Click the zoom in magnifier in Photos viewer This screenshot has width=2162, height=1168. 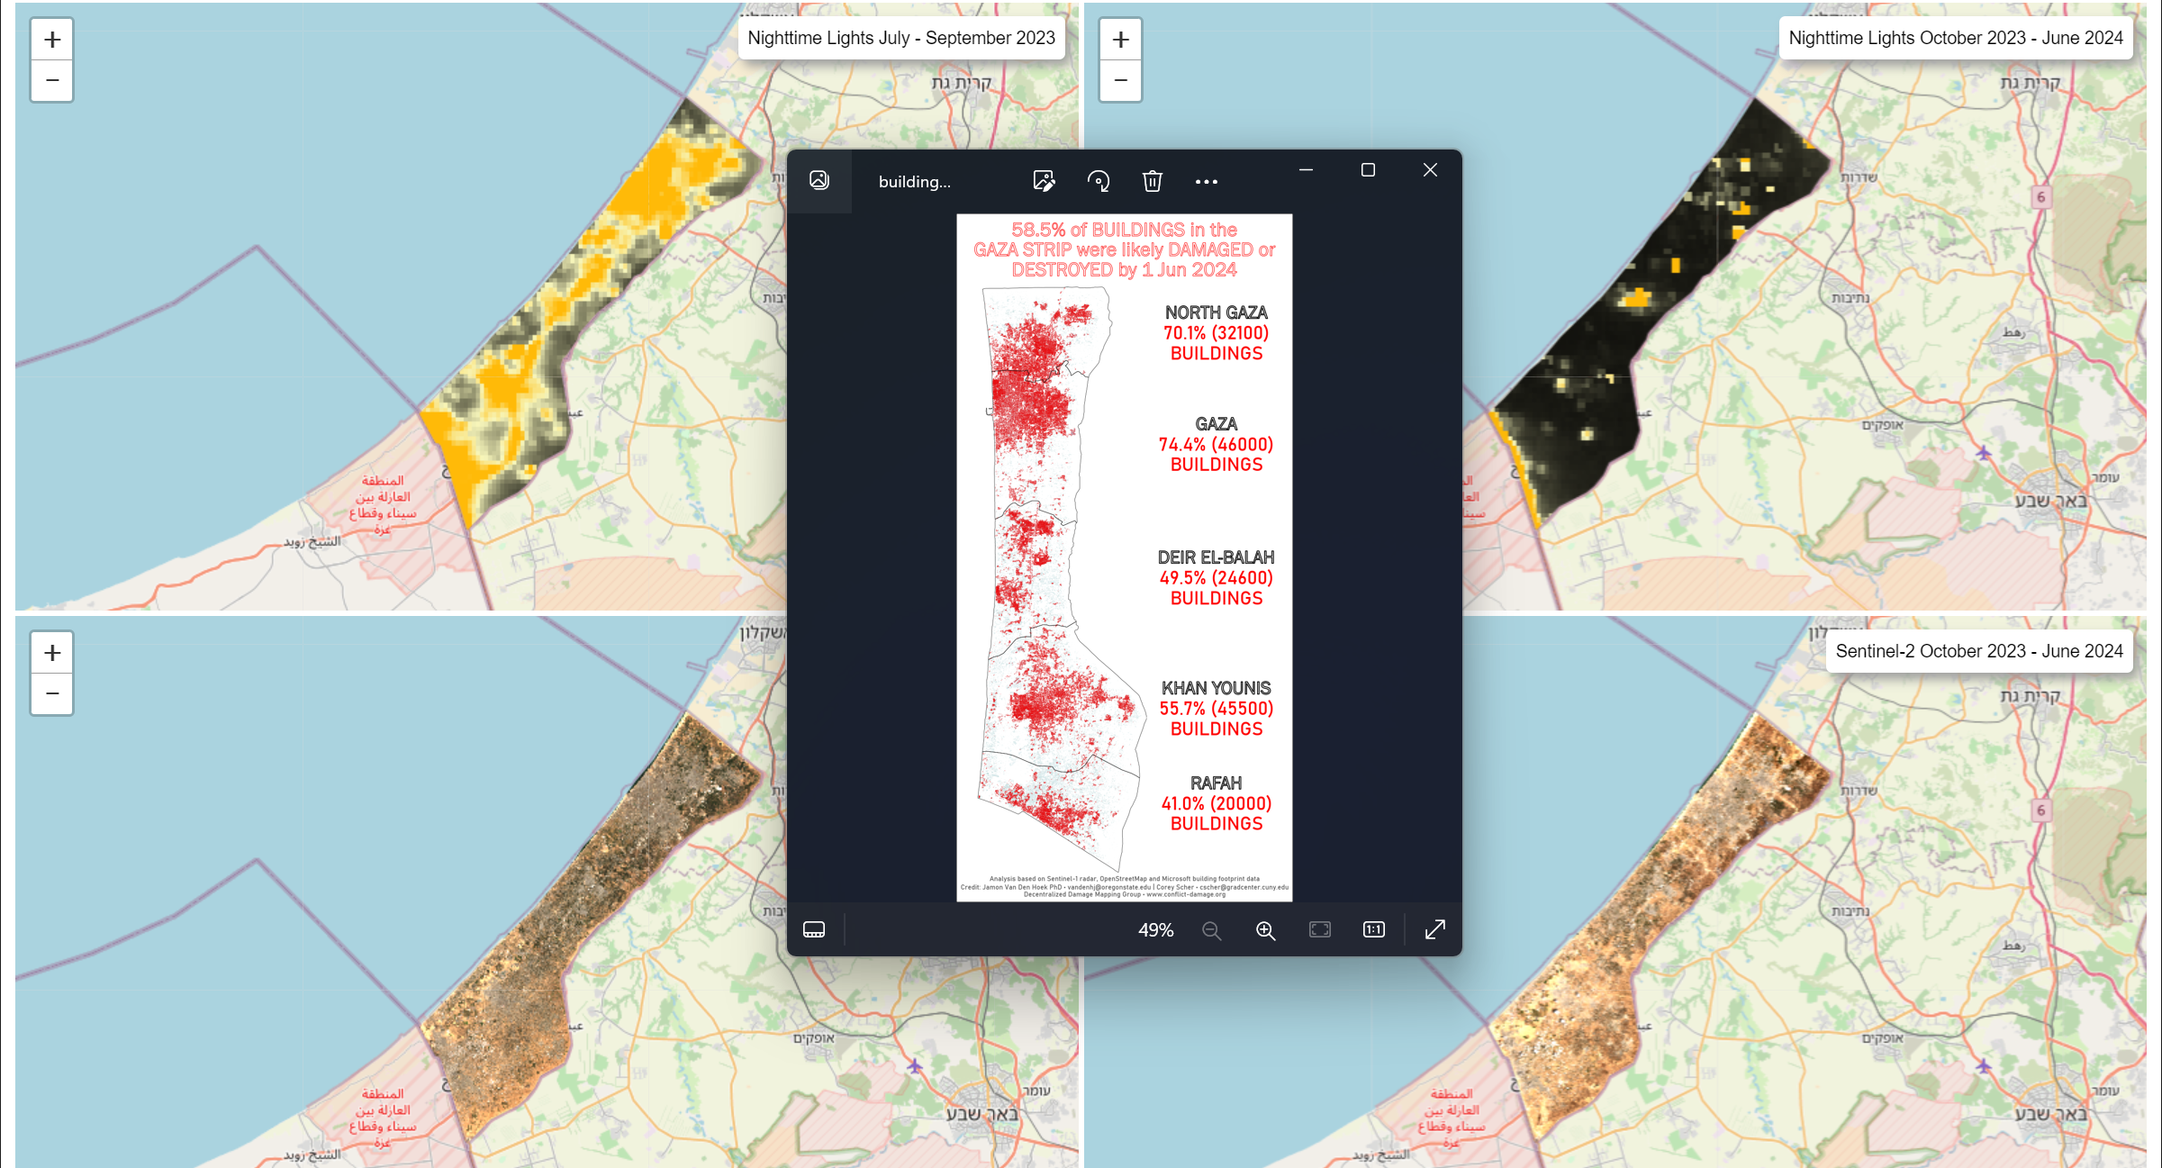coord(1265,930)
